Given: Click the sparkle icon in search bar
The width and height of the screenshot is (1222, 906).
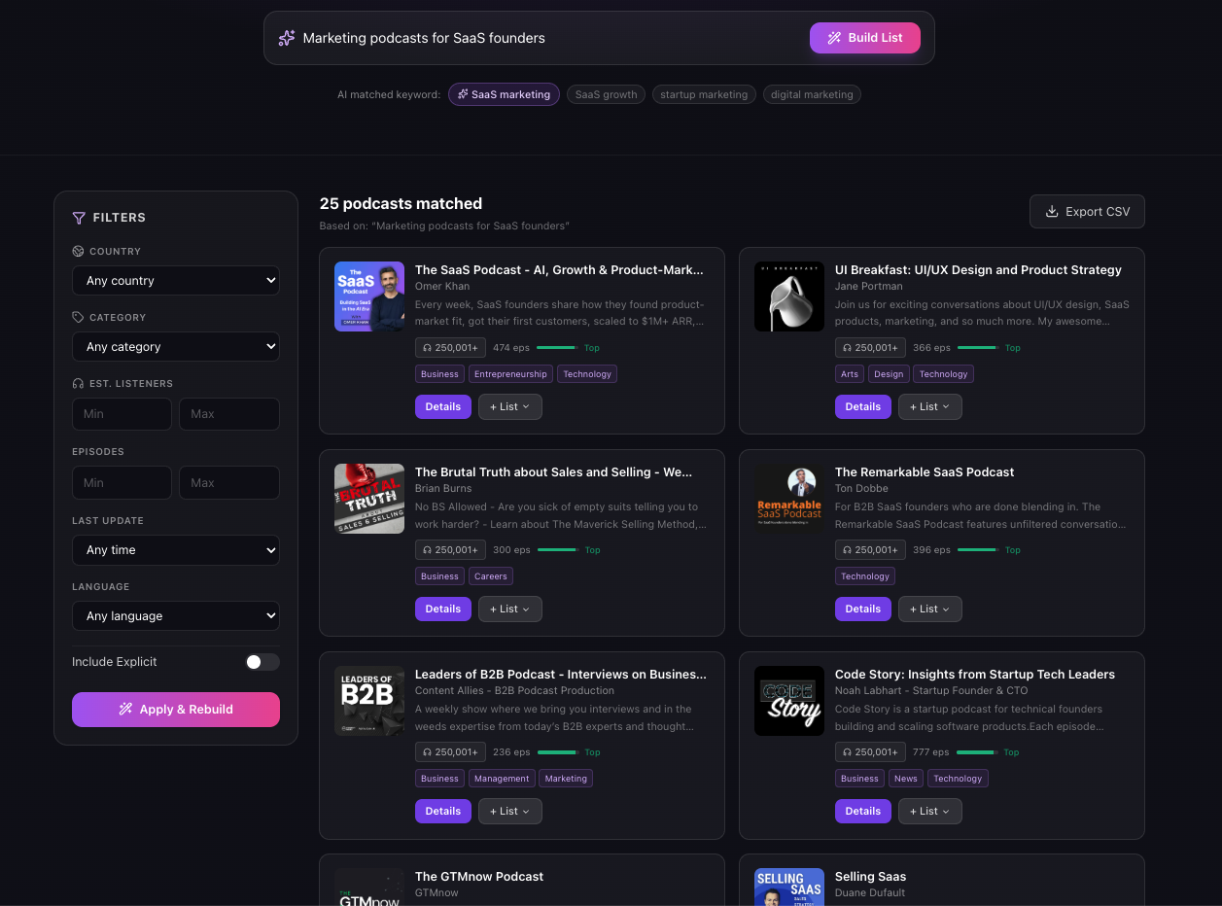Looking at the screenshot, I should (x=286, y=38).
